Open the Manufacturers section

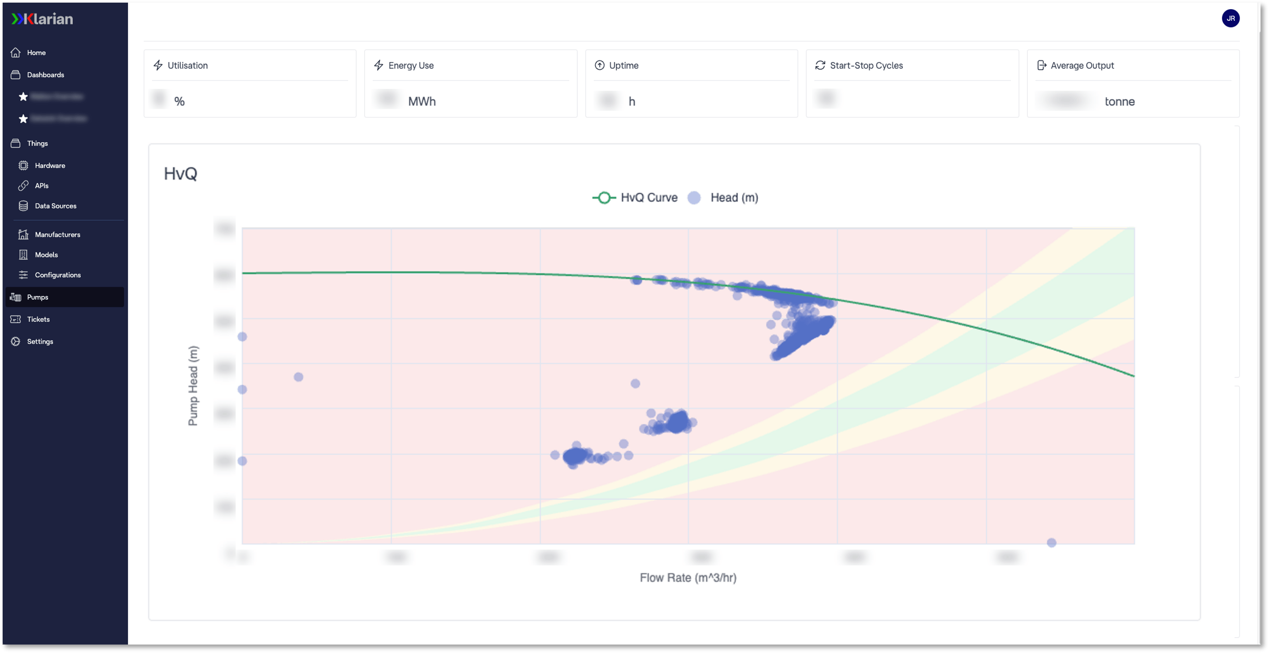[x=57, y=234]
